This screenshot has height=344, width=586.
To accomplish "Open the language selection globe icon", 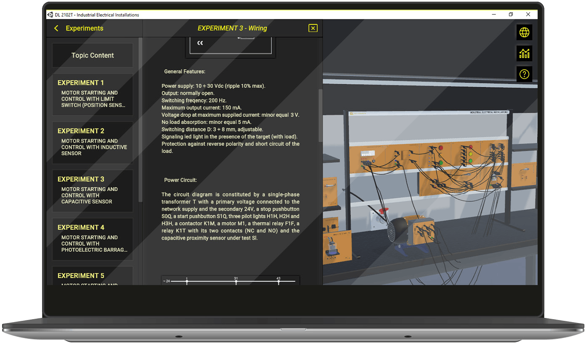I will [524, 32].
